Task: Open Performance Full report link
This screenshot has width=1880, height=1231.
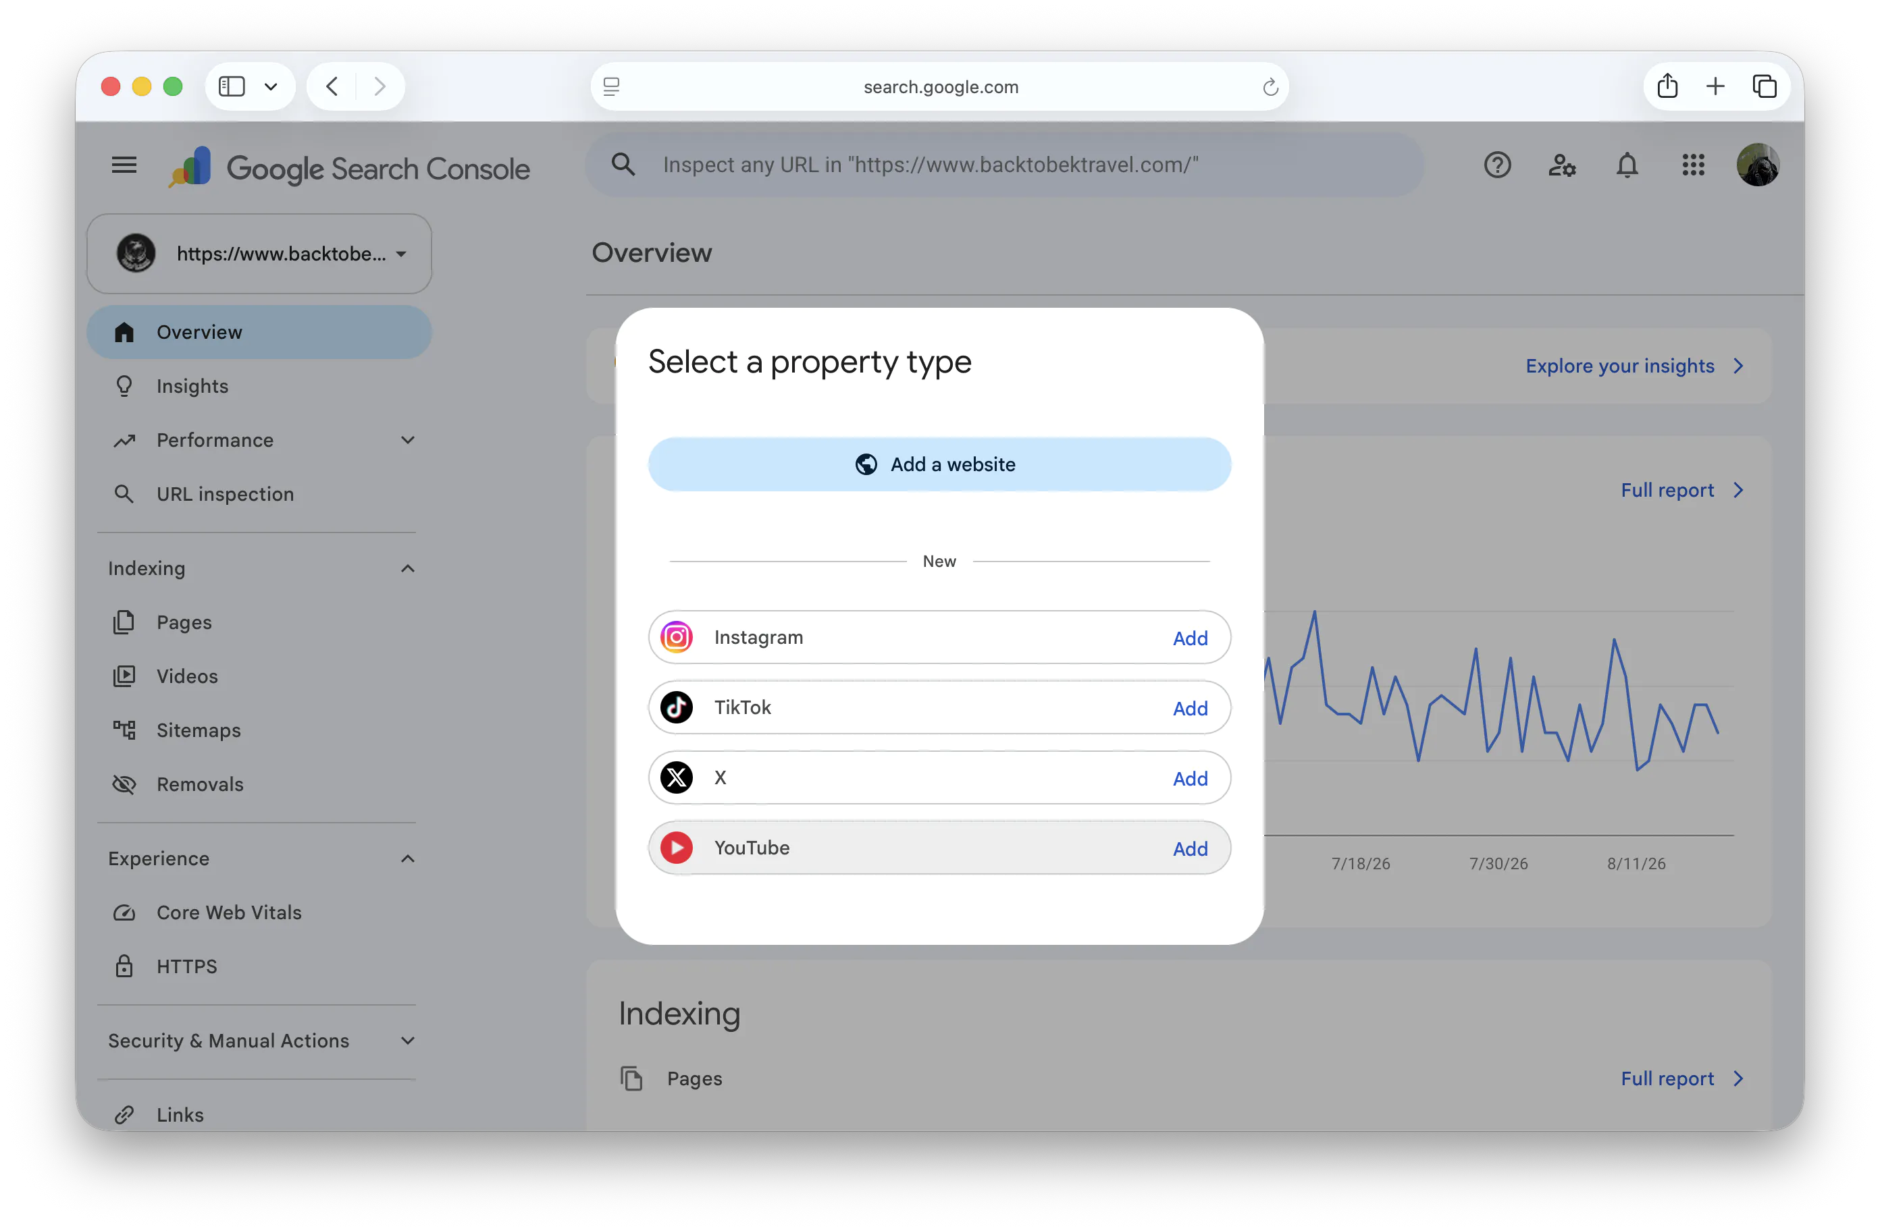Action: click(1683, 491)
